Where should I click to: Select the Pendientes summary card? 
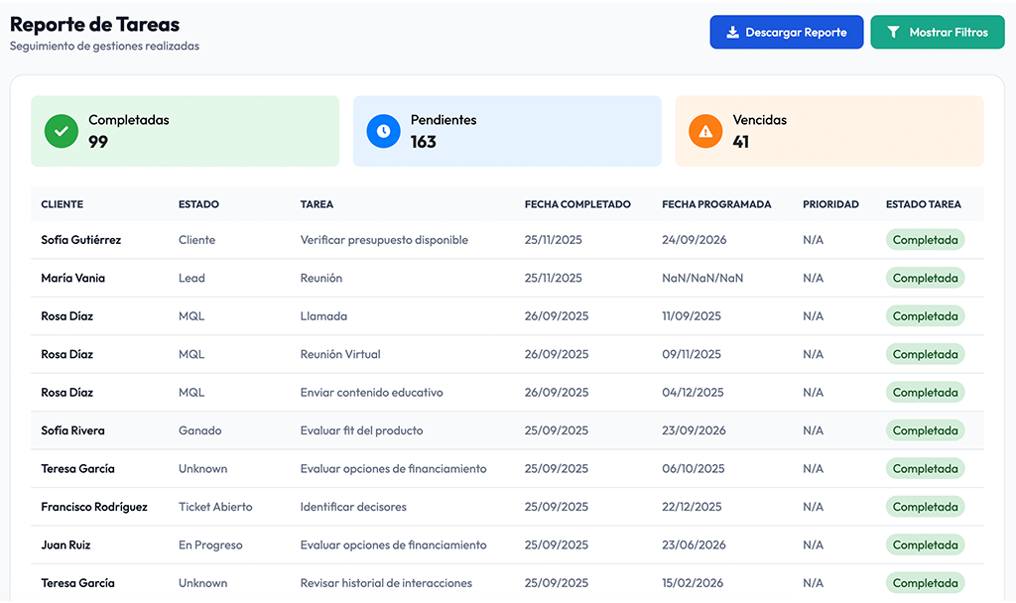click(507, 130)
